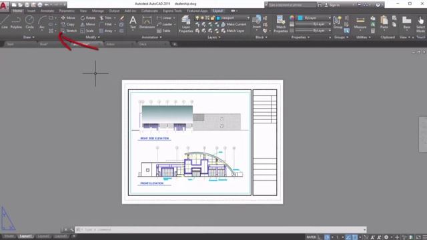Click the Stretch tool in Modify
Viewport: 427px width, 240px height.
point(69,31)
